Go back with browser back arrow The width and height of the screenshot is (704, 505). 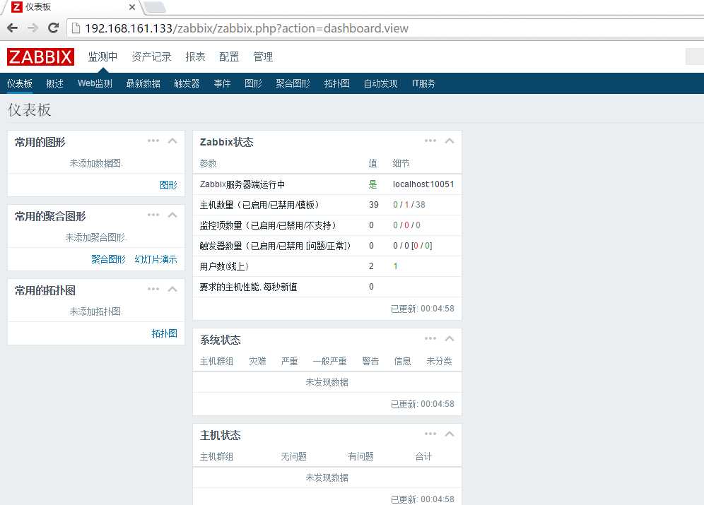pos(13,28)
